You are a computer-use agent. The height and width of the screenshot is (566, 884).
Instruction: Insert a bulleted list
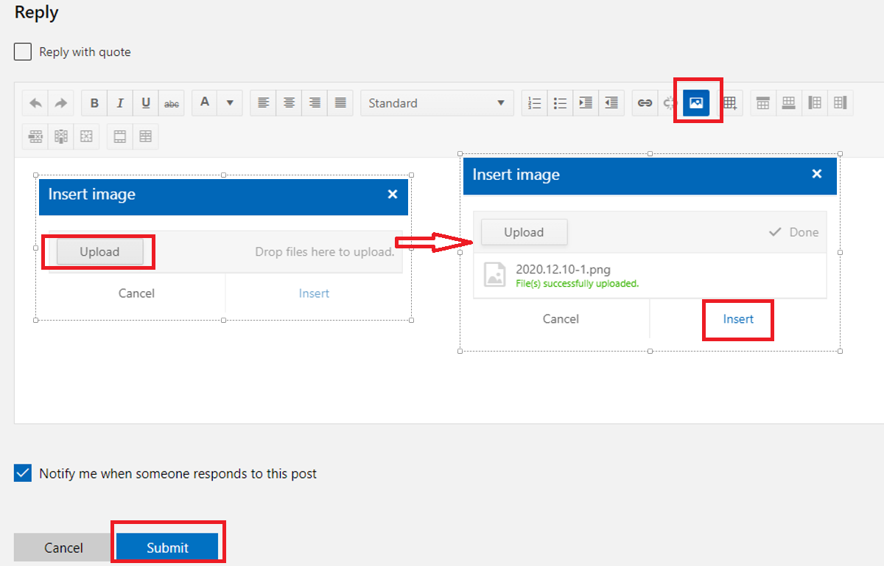pos(561,103)
